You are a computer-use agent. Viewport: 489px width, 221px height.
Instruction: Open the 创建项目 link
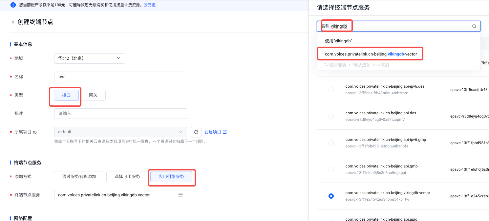[213, 132]
